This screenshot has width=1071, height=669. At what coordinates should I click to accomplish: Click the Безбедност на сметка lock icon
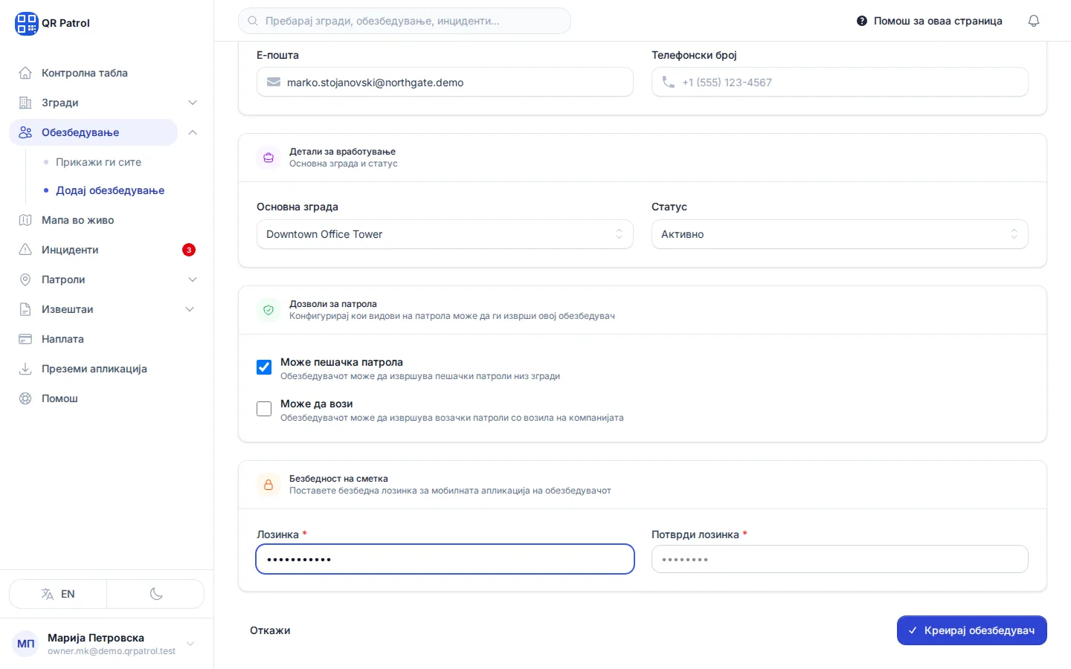click(x=268, y=485)
